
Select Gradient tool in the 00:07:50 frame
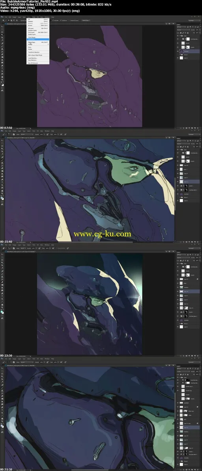click(2, 57)
